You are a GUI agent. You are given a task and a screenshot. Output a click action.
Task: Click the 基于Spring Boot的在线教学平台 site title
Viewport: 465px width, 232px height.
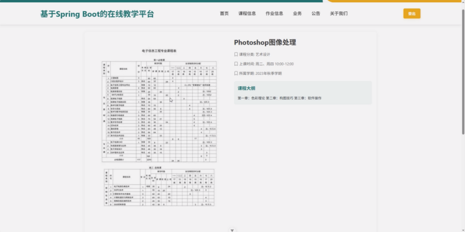tap(97, 14)
